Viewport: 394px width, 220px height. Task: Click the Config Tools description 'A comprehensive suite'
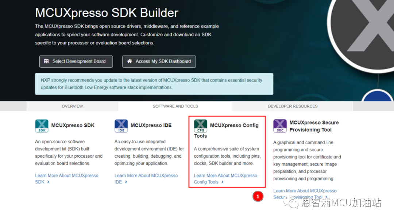[x=227, y=156]
